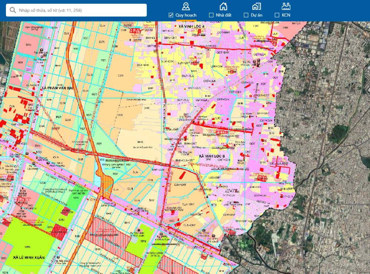The image size is (370, 274).
Task: Click the KCN text label
Action: (x=286, y=15)
